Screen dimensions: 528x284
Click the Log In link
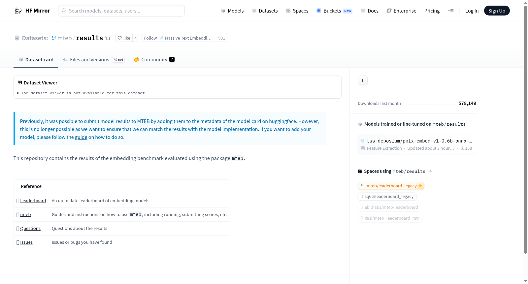tap(472, 11)
